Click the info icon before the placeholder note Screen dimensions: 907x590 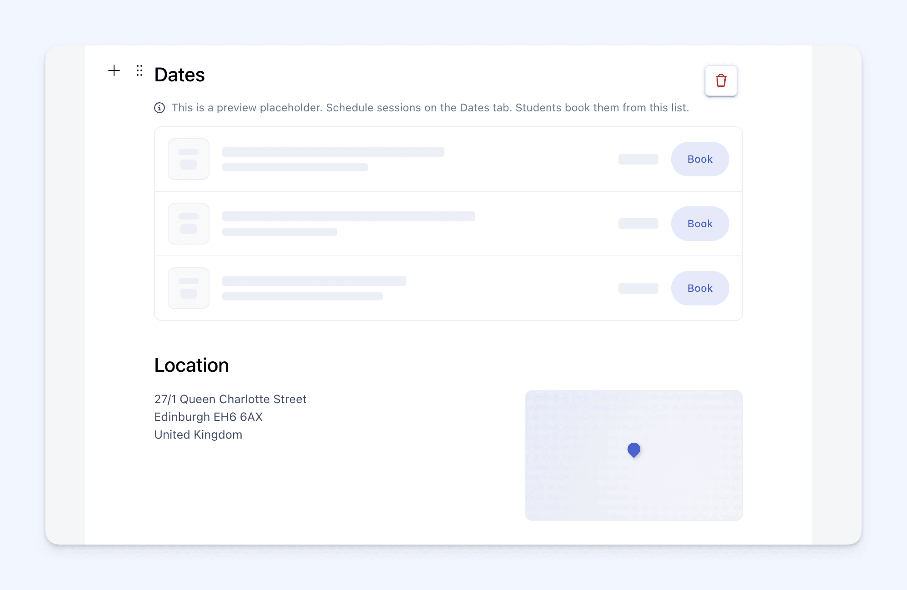click(x=159, y=108)
